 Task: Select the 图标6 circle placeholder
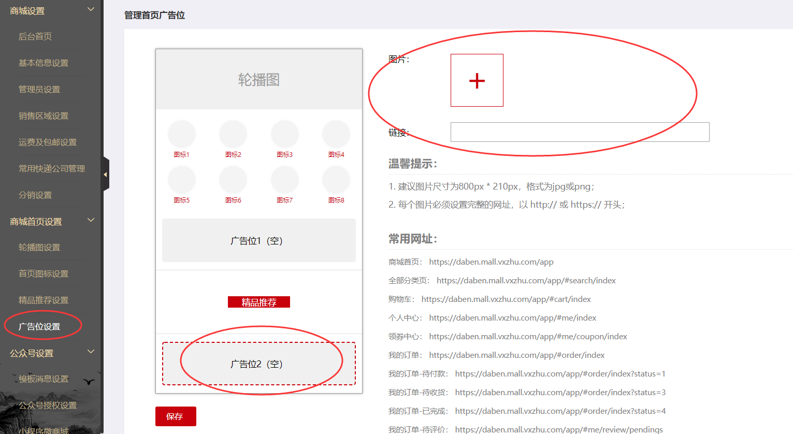click(233, 180)
